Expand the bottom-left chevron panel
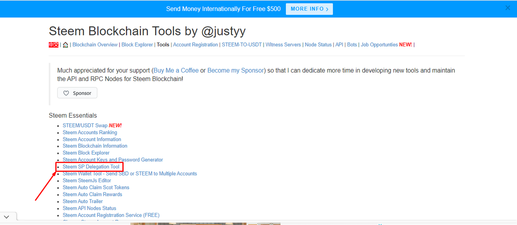 [x=6, y=217]
